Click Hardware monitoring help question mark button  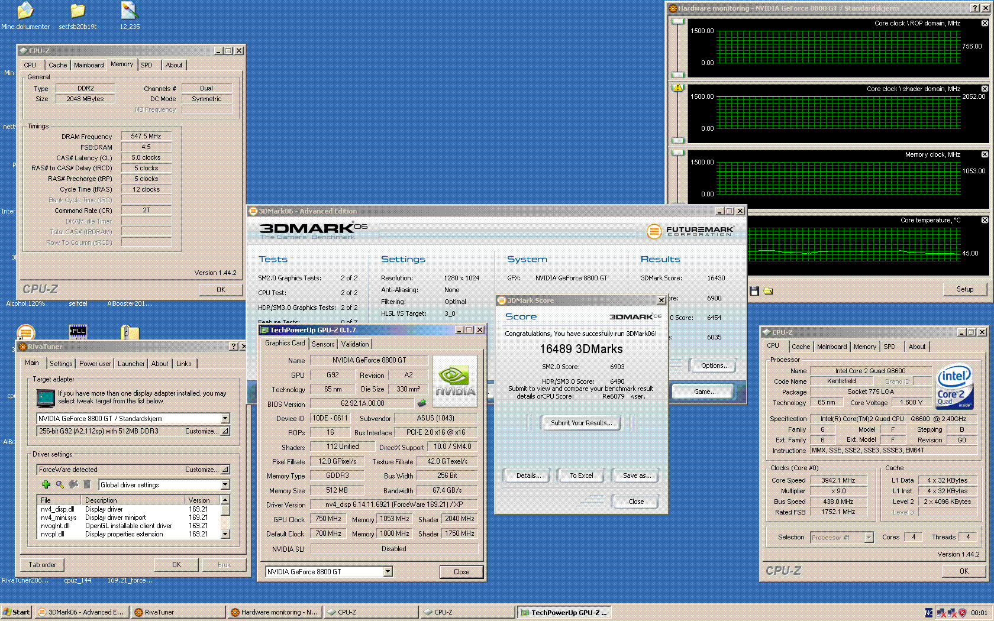(x=975, y=8)
